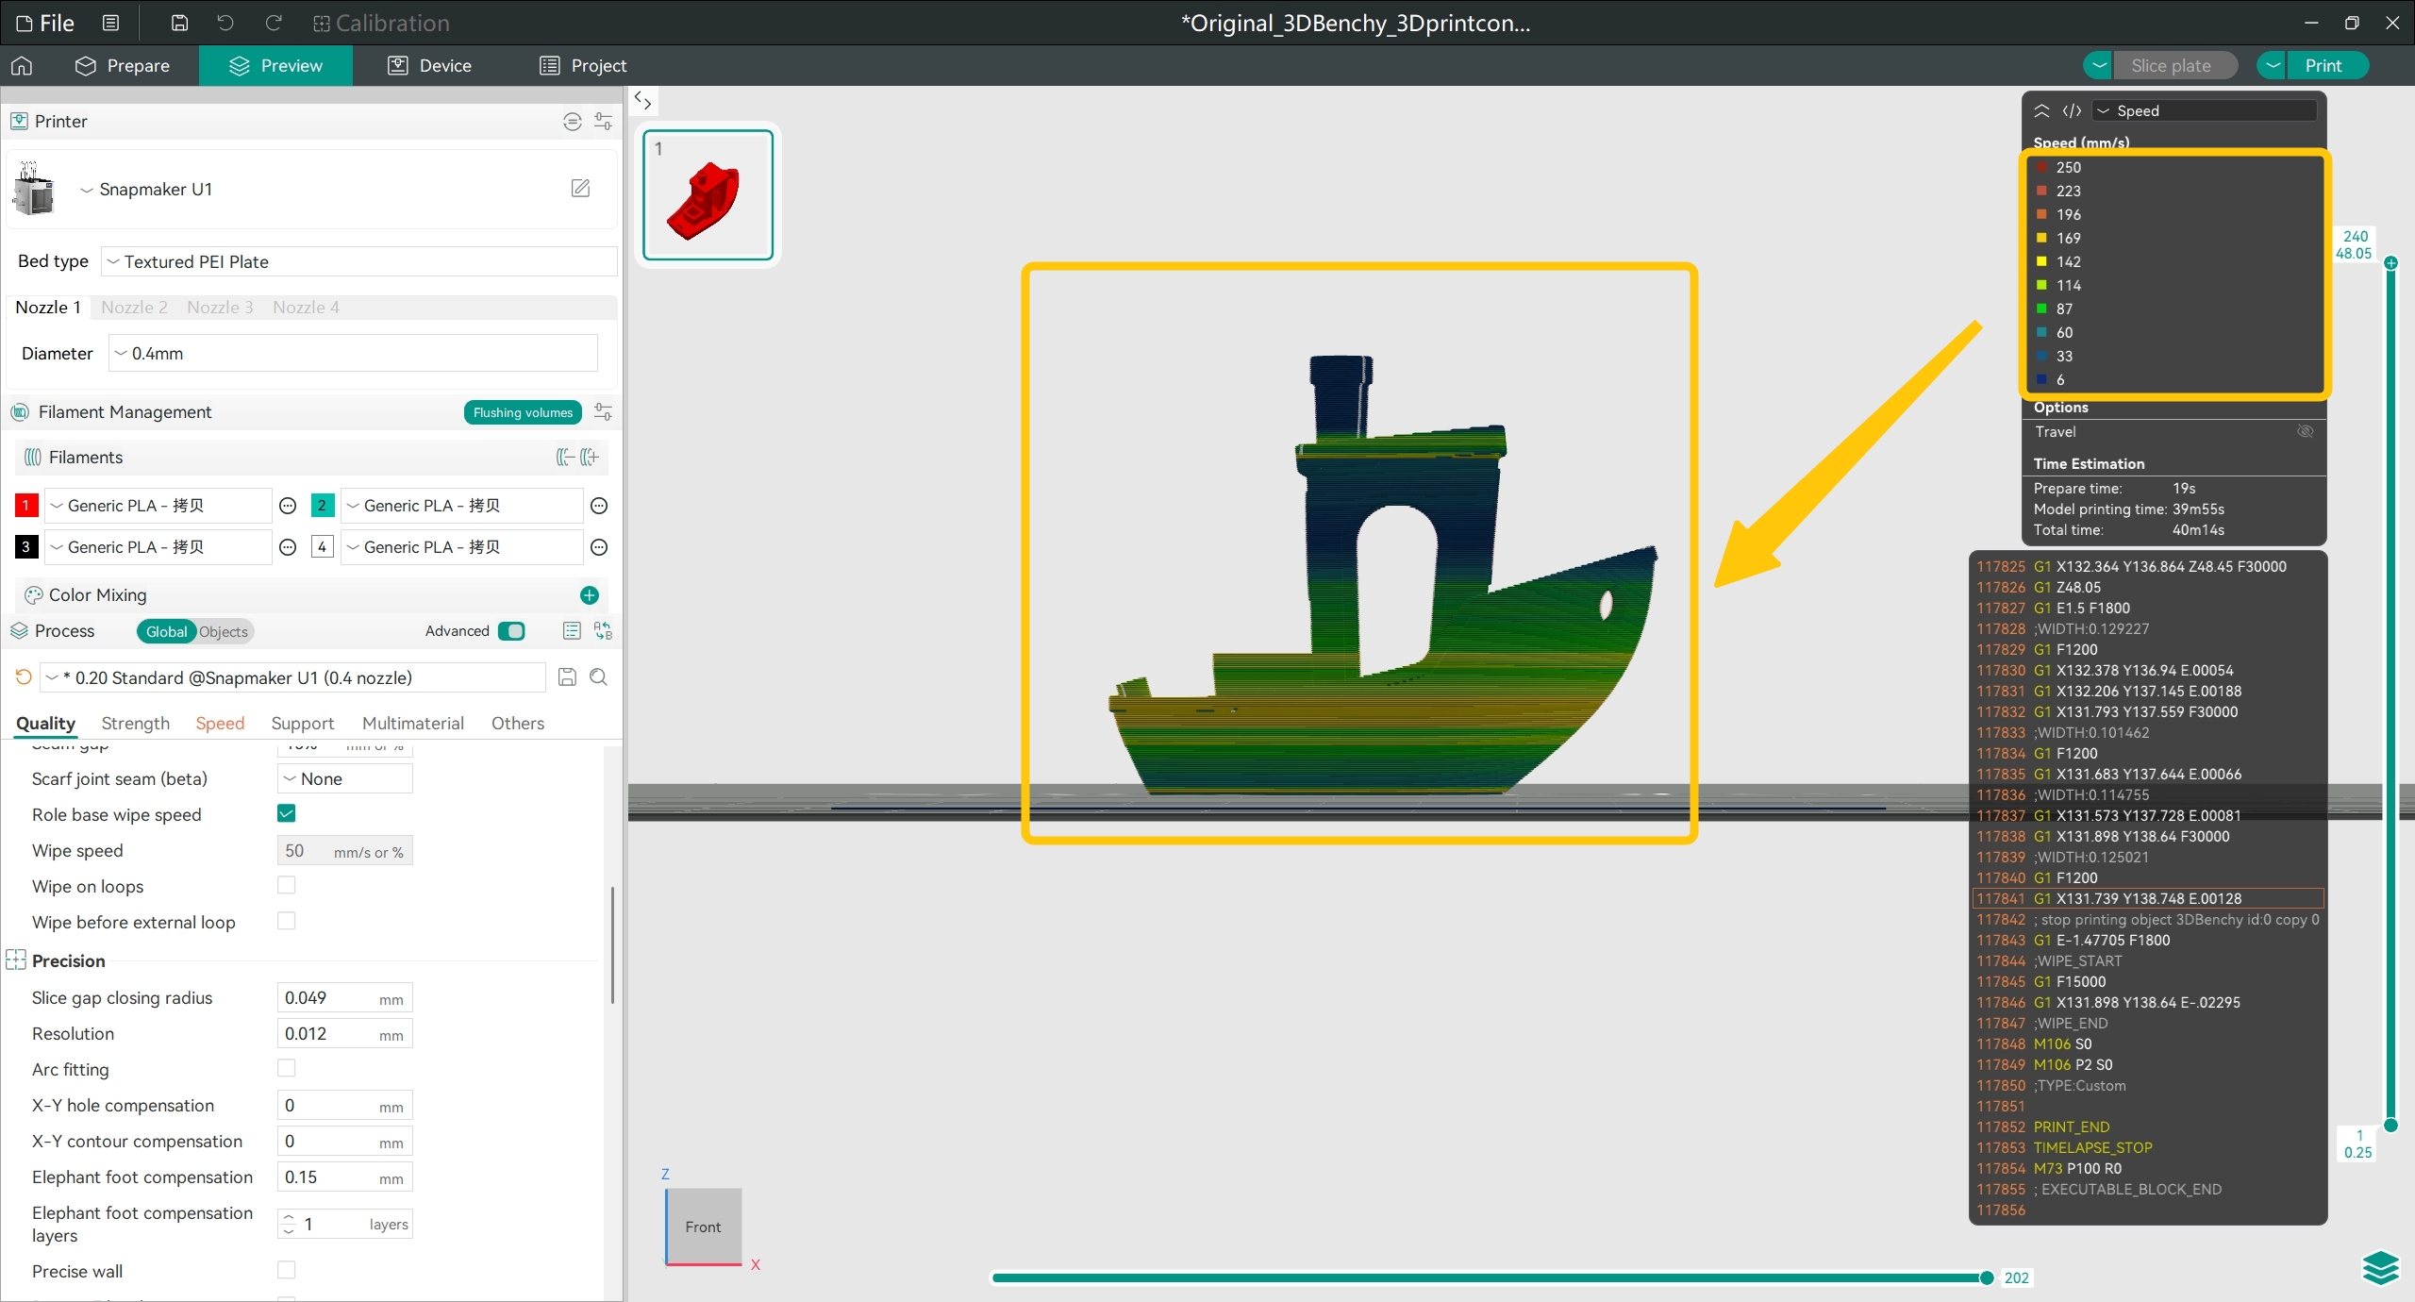The height and width of the screenshot is (1302, 2415).
Task: Open the Strength settings tab
Action: tap(136, 723)
